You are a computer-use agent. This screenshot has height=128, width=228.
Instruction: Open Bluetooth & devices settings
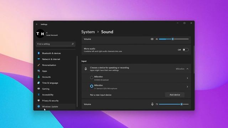coord(56,53)
